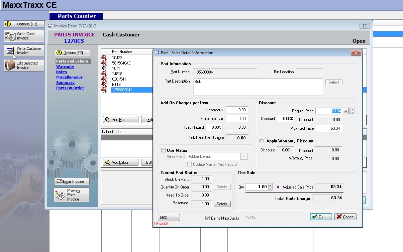The image size is (403, 252).
Task: Click the Write Cash Invoice money icon
Action: [x=10, y=36]
